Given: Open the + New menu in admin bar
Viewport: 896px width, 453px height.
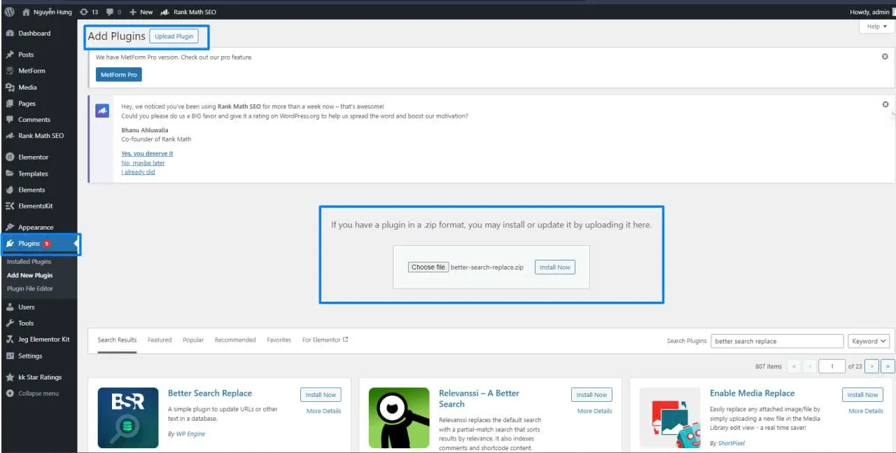Looking at the screenshot, I should point(141,12).
